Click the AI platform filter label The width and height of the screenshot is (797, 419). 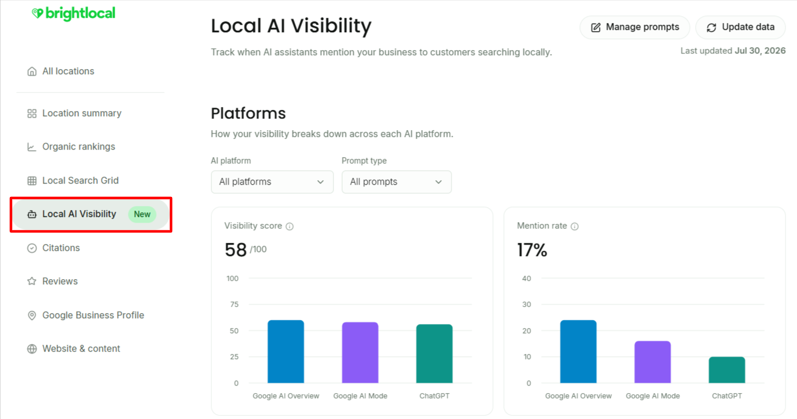point(231,161)
